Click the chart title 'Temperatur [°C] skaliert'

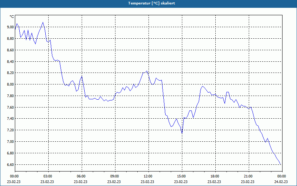[151, 3]
